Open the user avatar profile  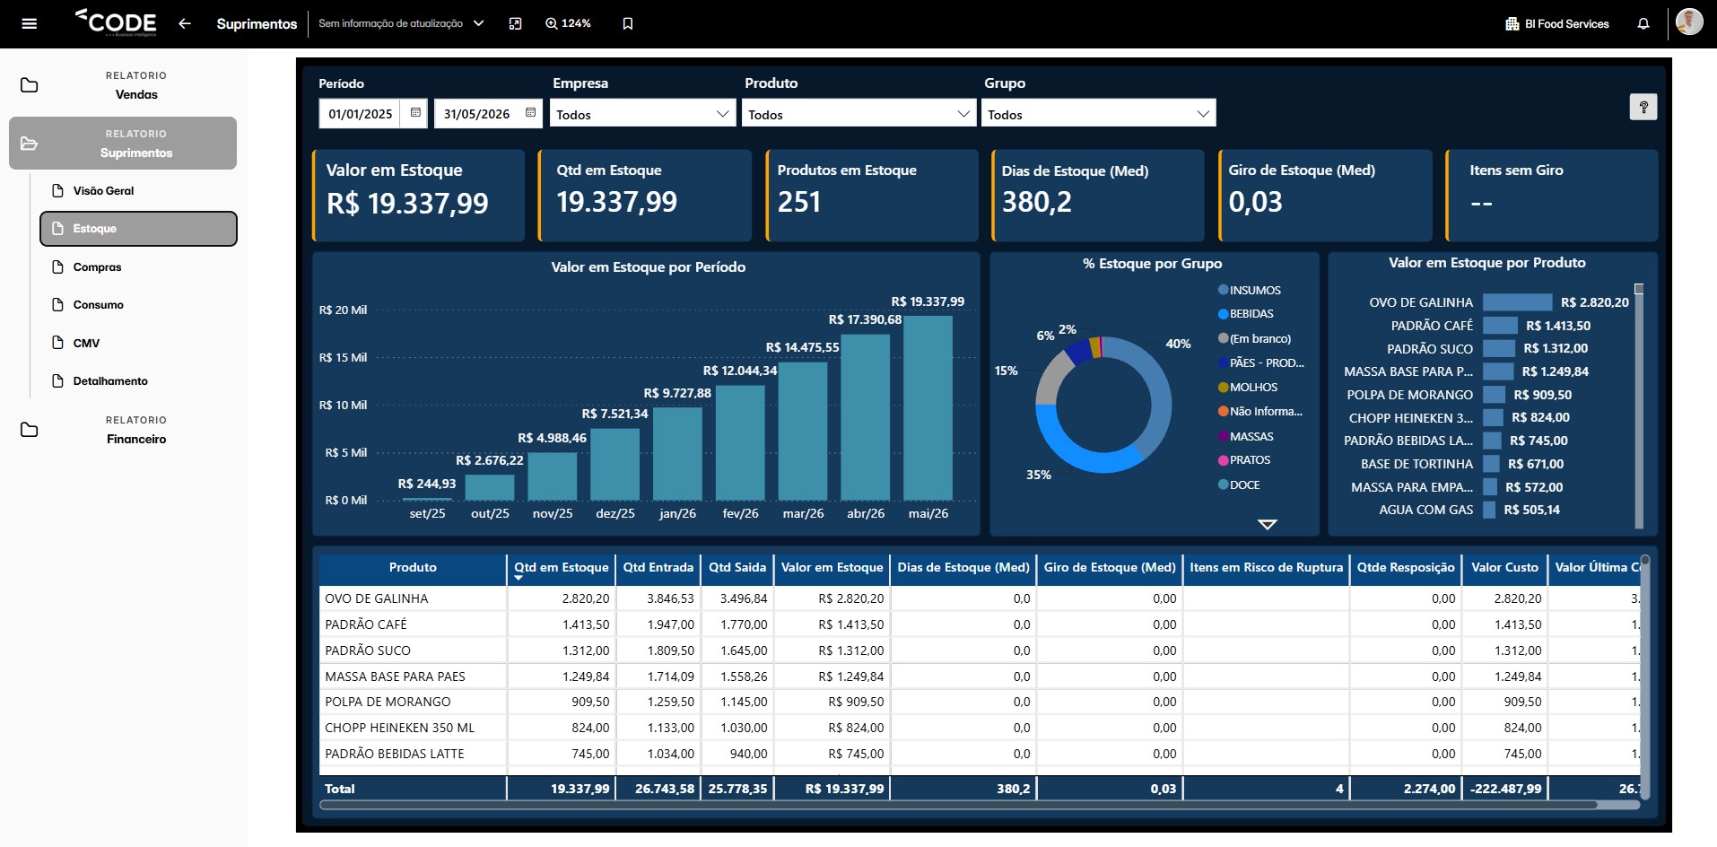(1689, 22)
